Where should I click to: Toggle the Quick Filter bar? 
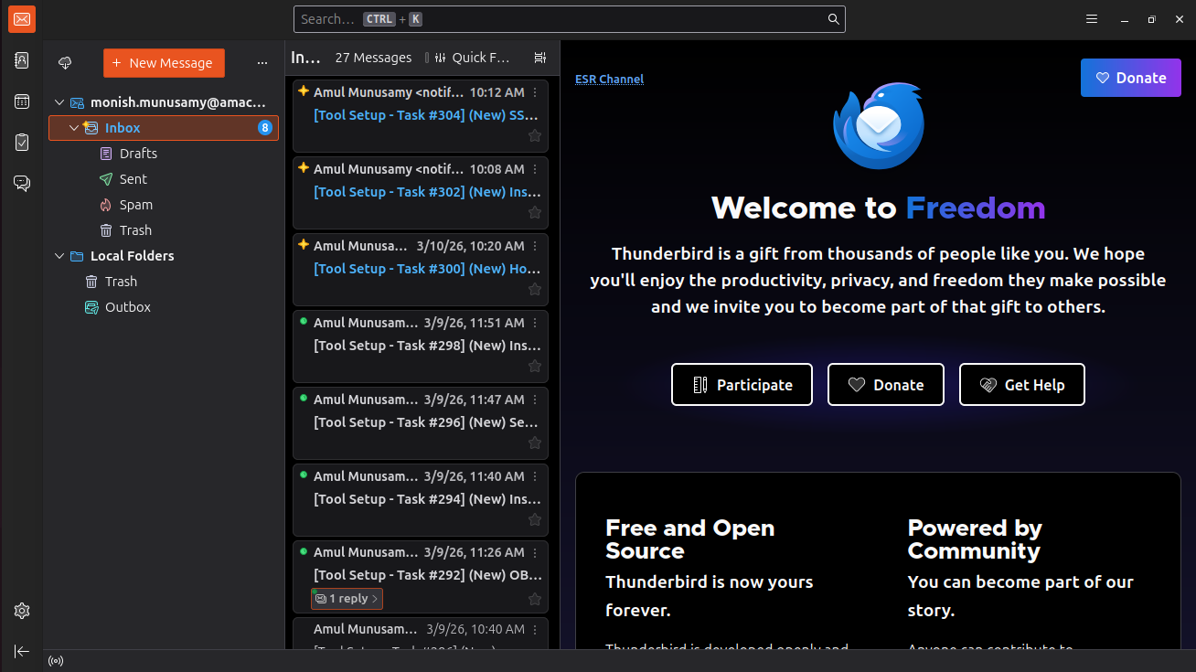pyautogui.click(x=471, y=58)
